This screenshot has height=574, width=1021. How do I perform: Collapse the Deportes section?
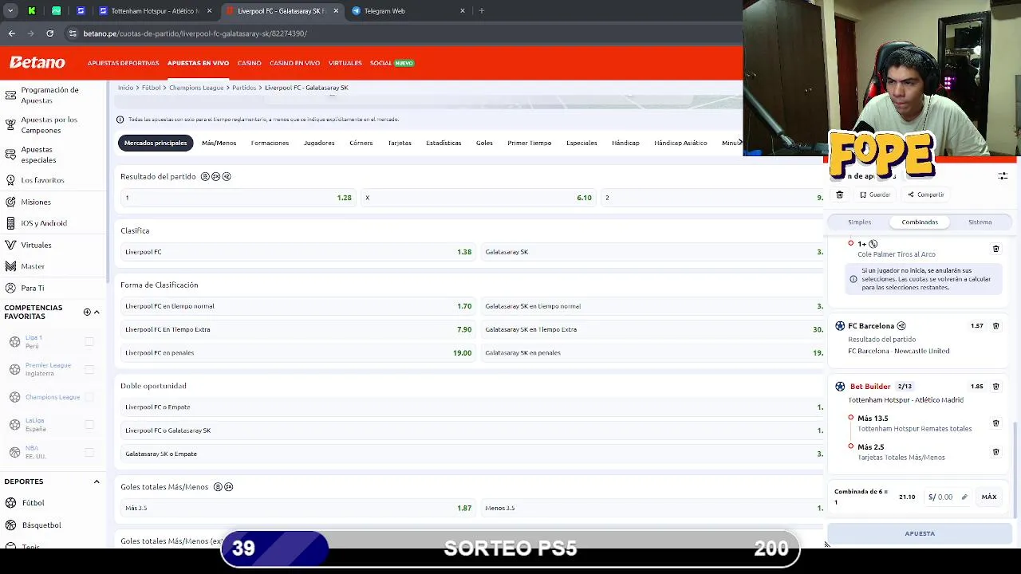point(97,482)
